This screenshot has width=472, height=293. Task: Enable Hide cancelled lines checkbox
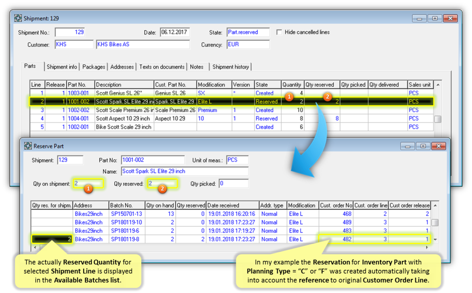(x=280, y=32)
